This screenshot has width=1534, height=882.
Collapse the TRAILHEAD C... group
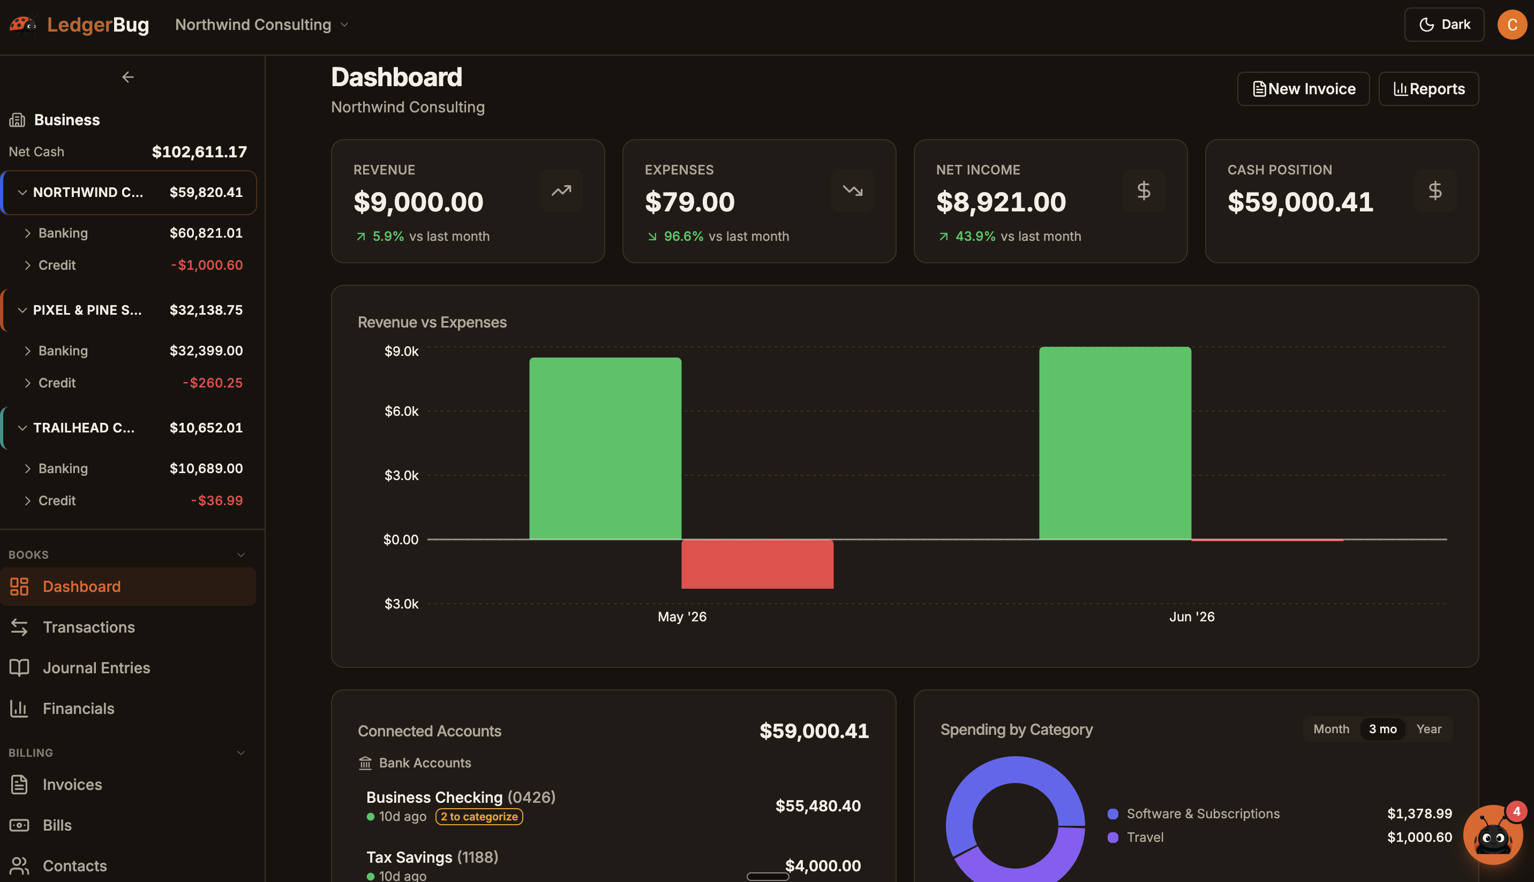coord(22,428)
